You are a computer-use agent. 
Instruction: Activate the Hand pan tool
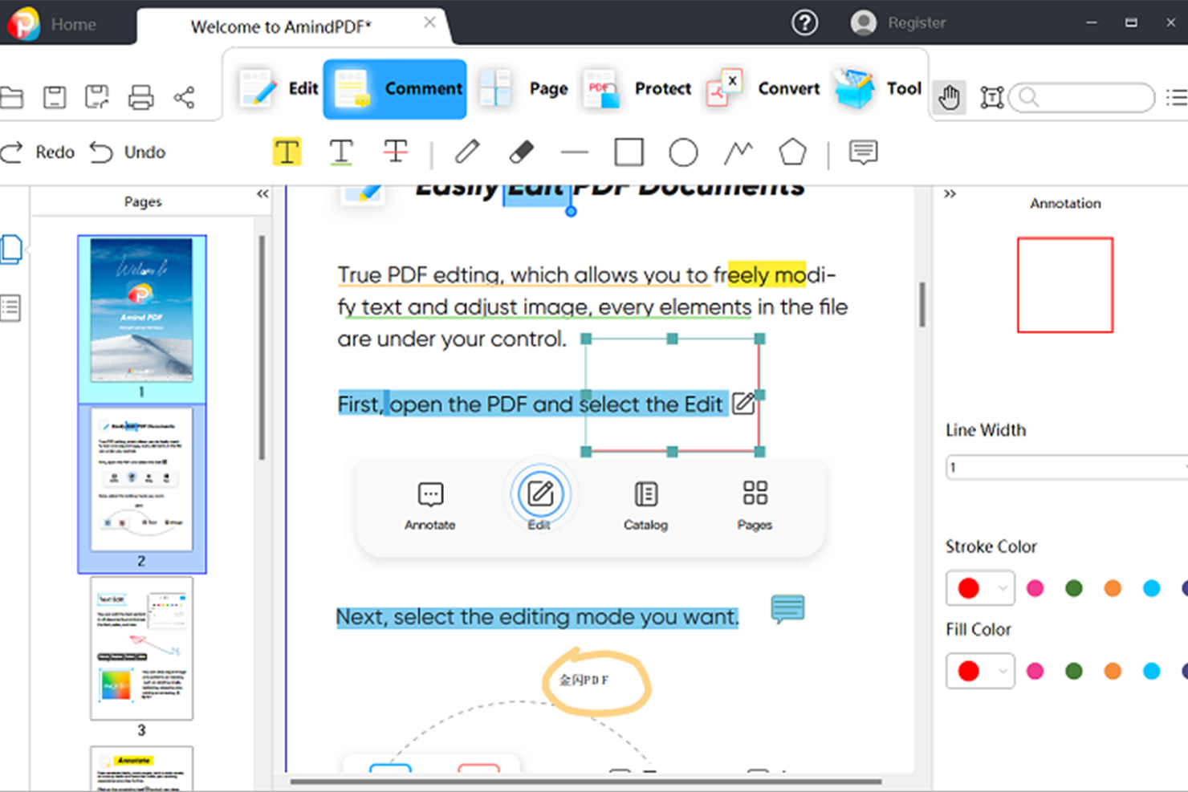click(949, 97)
